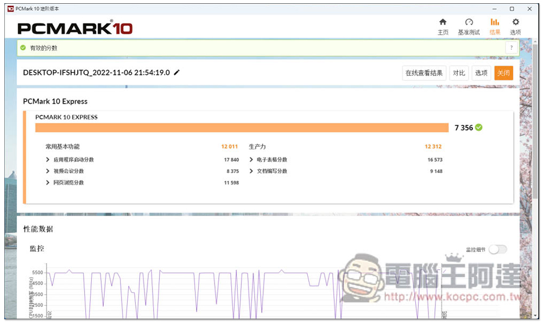Click the value 17 840

click(x=231, y=160)
